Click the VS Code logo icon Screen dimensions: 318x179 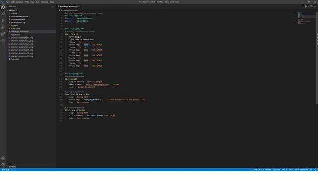(2, 2)
